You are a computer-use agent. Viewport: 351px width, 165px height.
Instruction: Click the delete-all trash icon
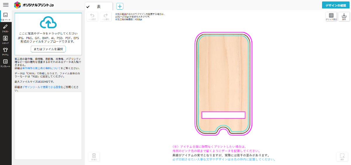pos(94,157)
